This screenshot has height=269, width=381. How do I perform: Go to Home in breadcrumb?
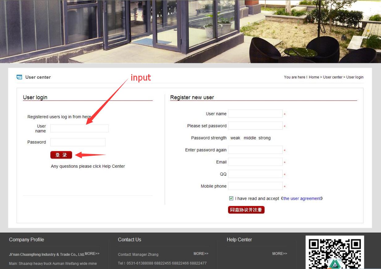[314, 77]
